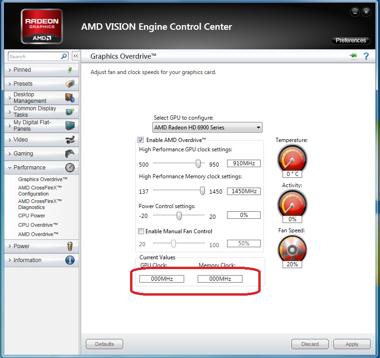Open AMD CrossFireX Configuration page
Viewport: 380px width, 358px height.
40,190
